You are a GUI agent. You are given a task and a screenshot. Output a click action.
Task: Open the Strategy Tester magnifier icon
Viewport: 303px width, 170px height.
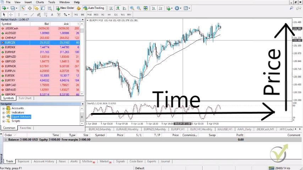pos(50,8)
